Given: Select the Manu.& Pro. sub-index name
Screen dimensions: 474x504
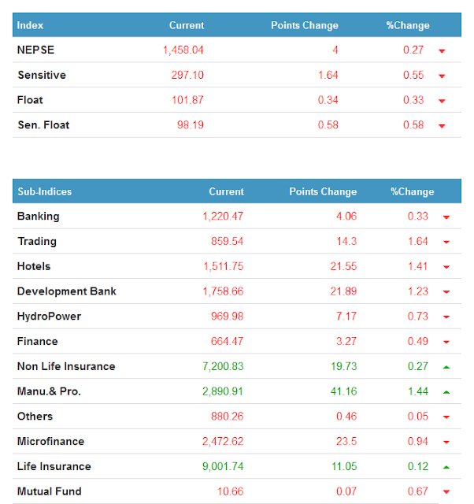Looking at the screenshot, I should [49, 391].
